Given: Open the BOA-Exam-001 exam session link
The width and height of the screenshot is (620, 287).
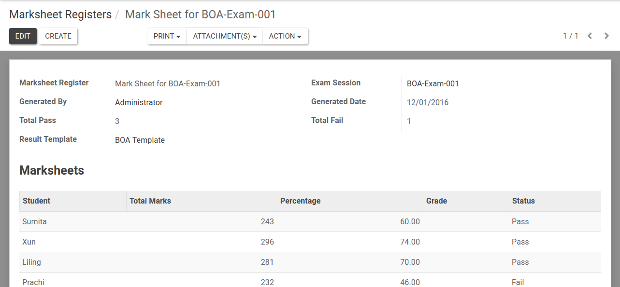Looking at the screenshot, I should 433,83.
